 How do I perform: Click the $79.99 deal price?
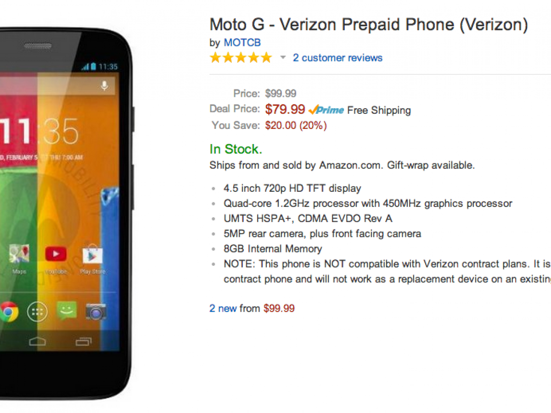click(x=285, y=109)
